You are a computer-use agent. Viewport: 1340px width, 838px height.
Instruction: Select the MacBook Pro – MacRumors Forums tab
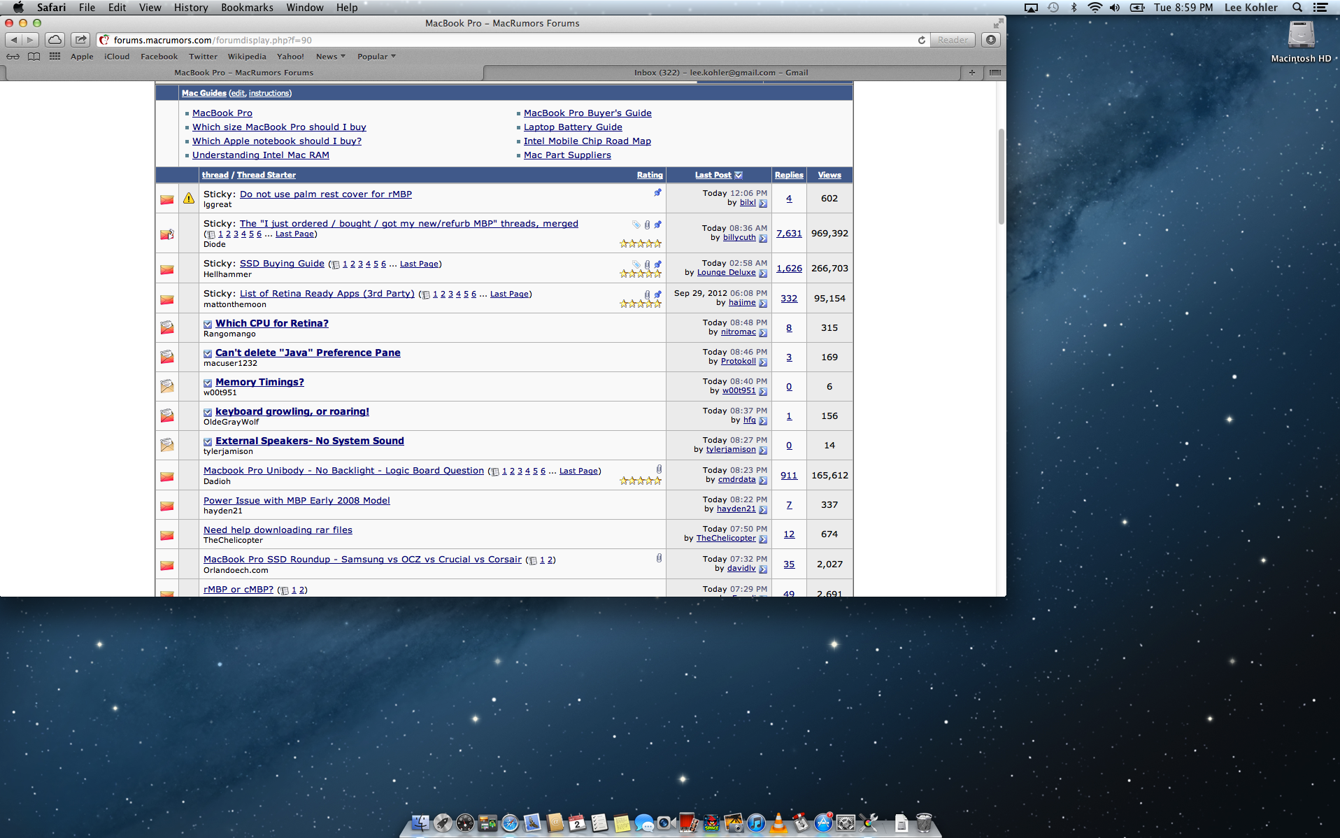pyautogui.click(x=243, y=73)
